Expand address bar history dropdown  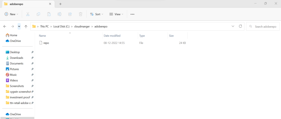coord(233,26)
